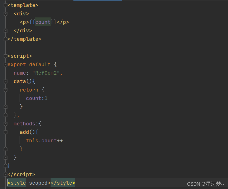Screen dimensions: 228x189
Task: Click the closing </style> tag
Action: click(x=63, y=183)
